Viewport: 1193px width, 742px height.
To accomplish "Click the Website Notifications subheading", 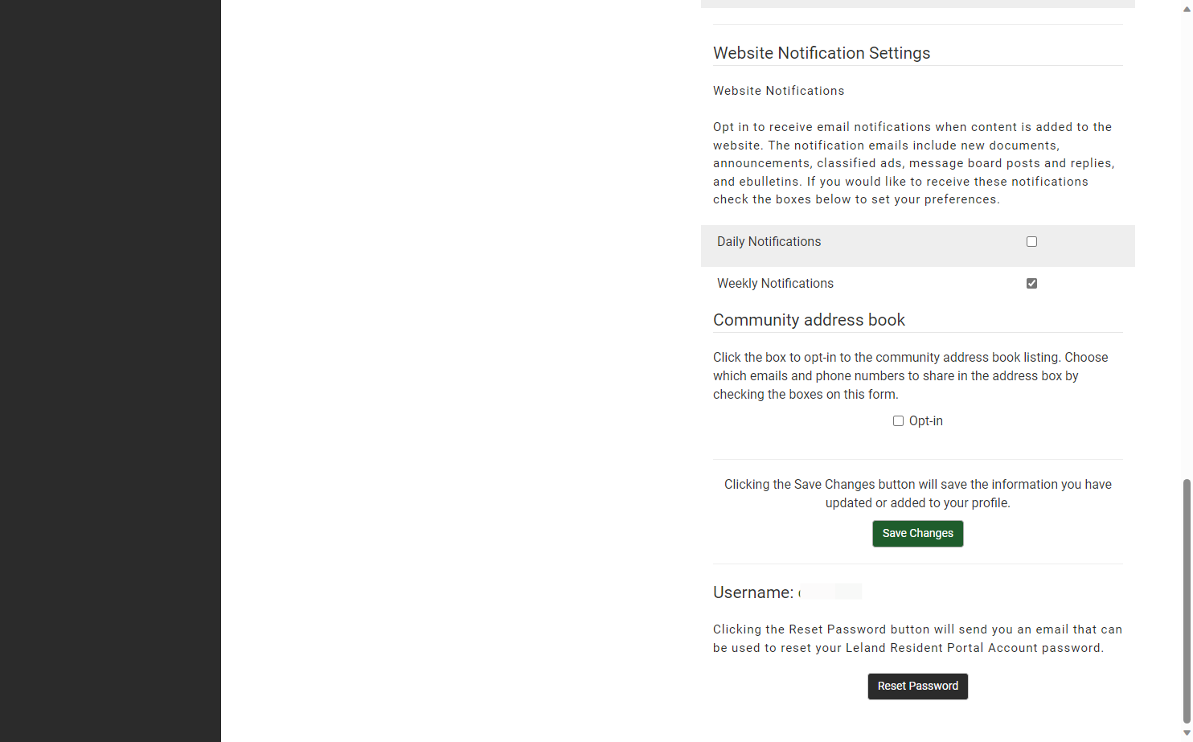I will [x=779, y=91].
